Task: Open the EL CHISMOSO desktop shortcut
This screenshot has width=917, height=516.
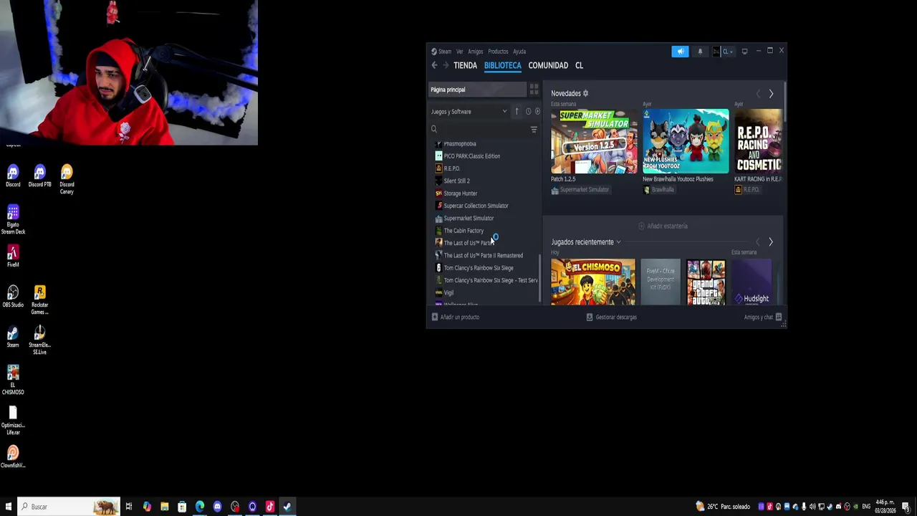Action: [13, 380]
